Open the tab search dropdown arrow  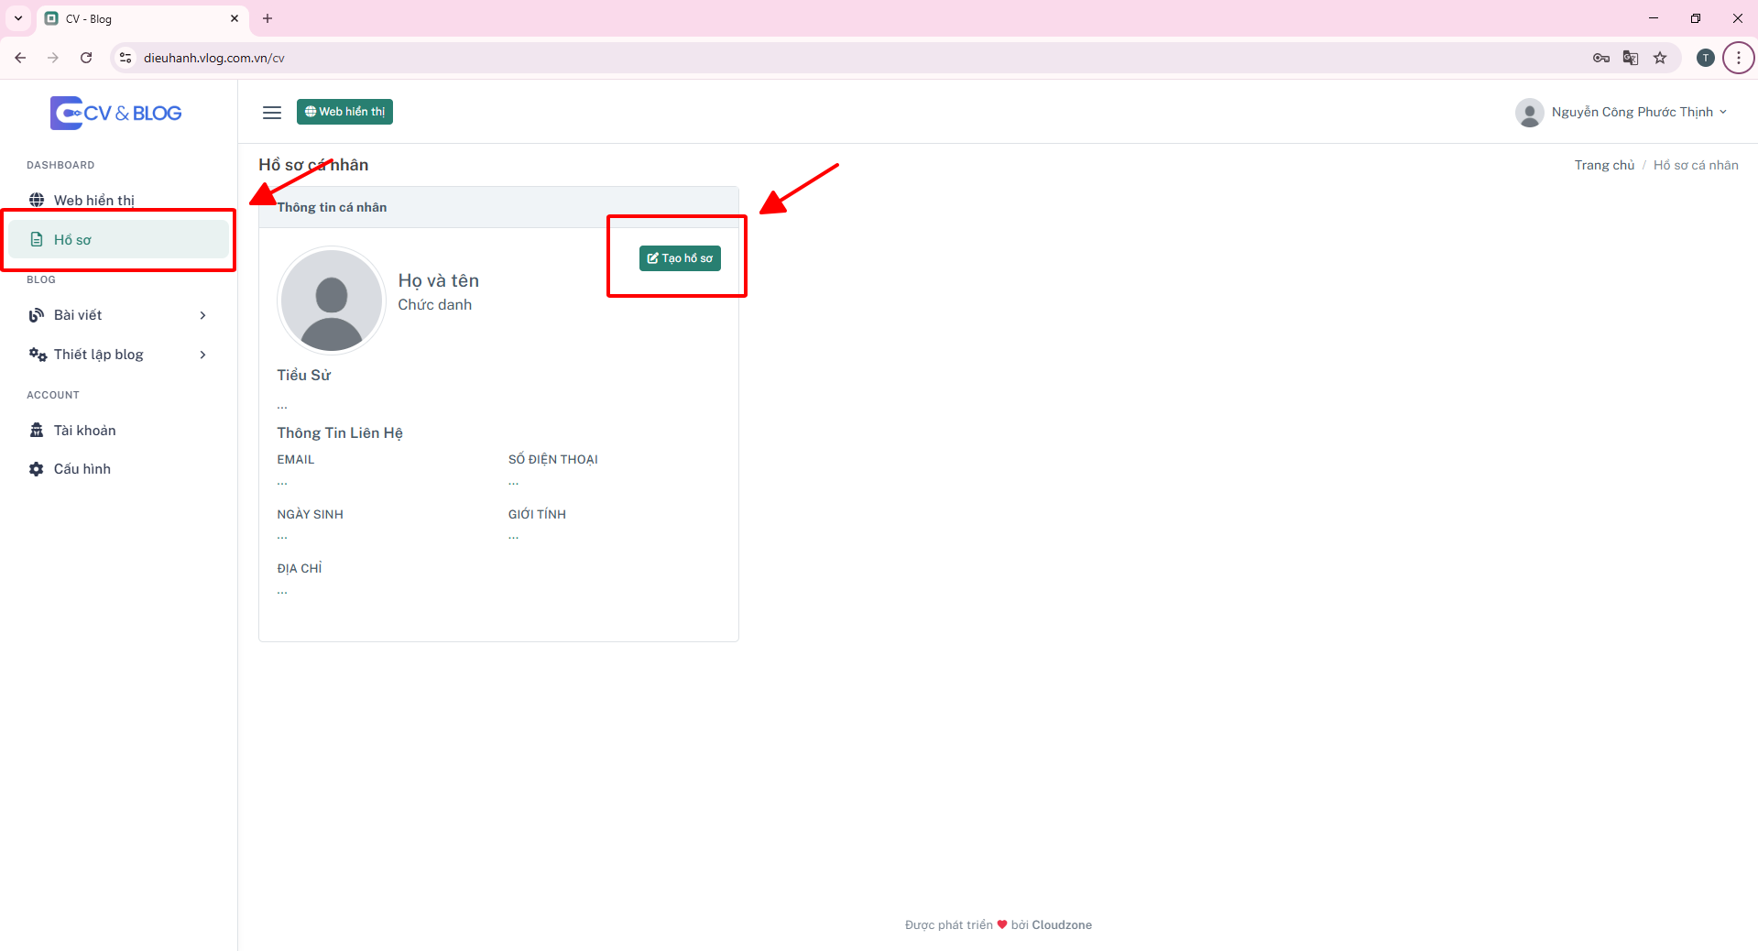pyautogui.click(x=17, y=18)
